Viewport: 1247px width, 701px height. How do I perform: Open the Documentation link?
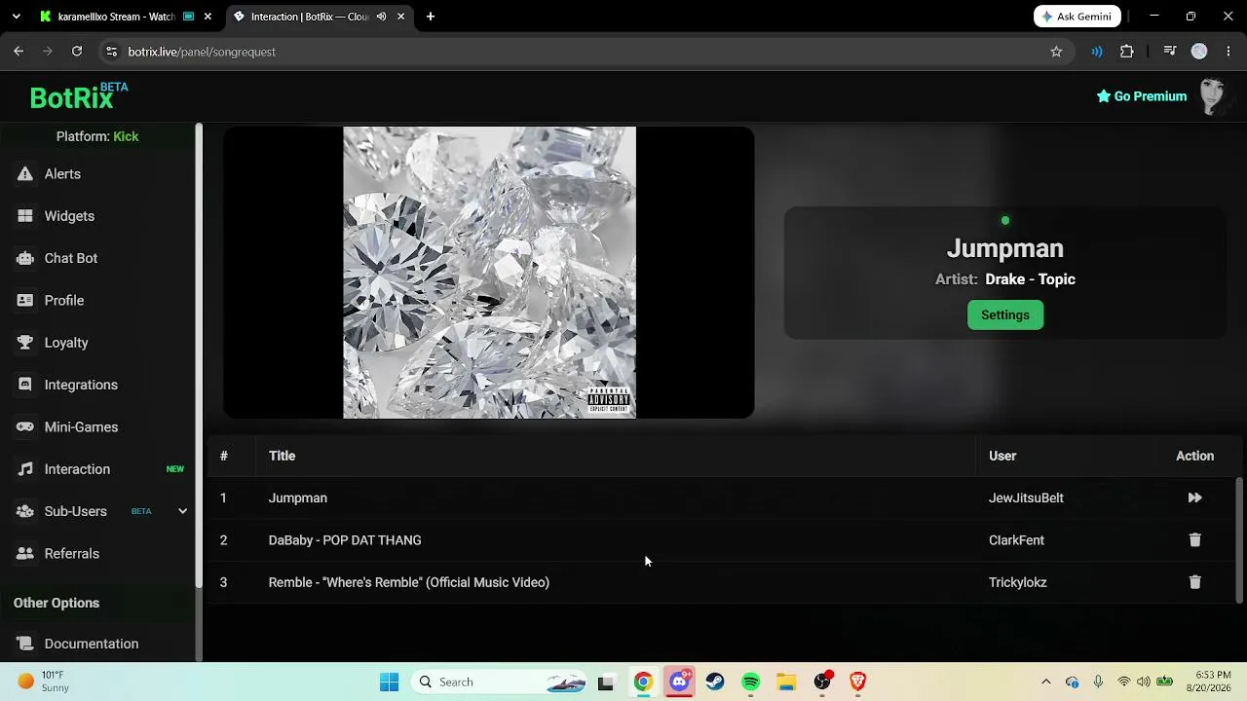tap(92, 644)
